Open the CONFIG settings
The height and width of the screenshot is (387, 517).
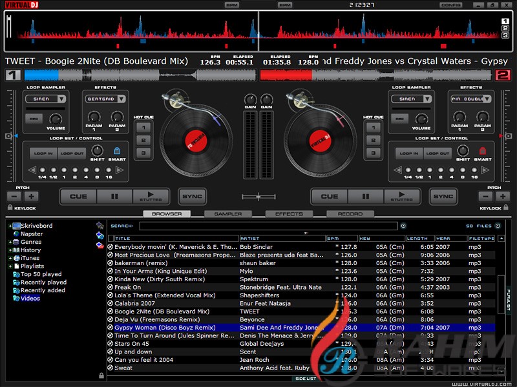450,5
